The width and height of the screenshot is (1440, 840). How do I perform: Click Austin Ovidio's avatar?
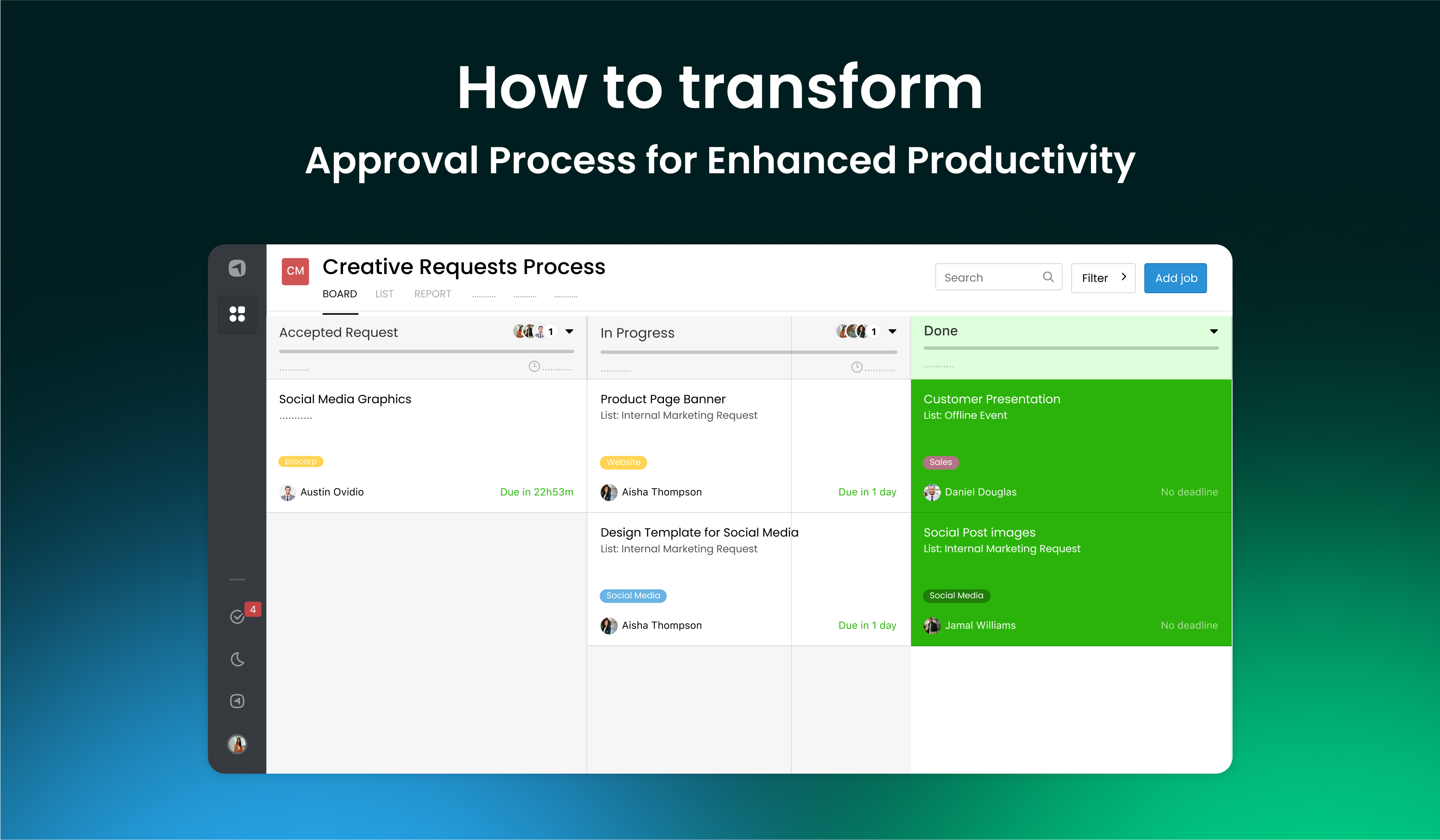point(288,493)
